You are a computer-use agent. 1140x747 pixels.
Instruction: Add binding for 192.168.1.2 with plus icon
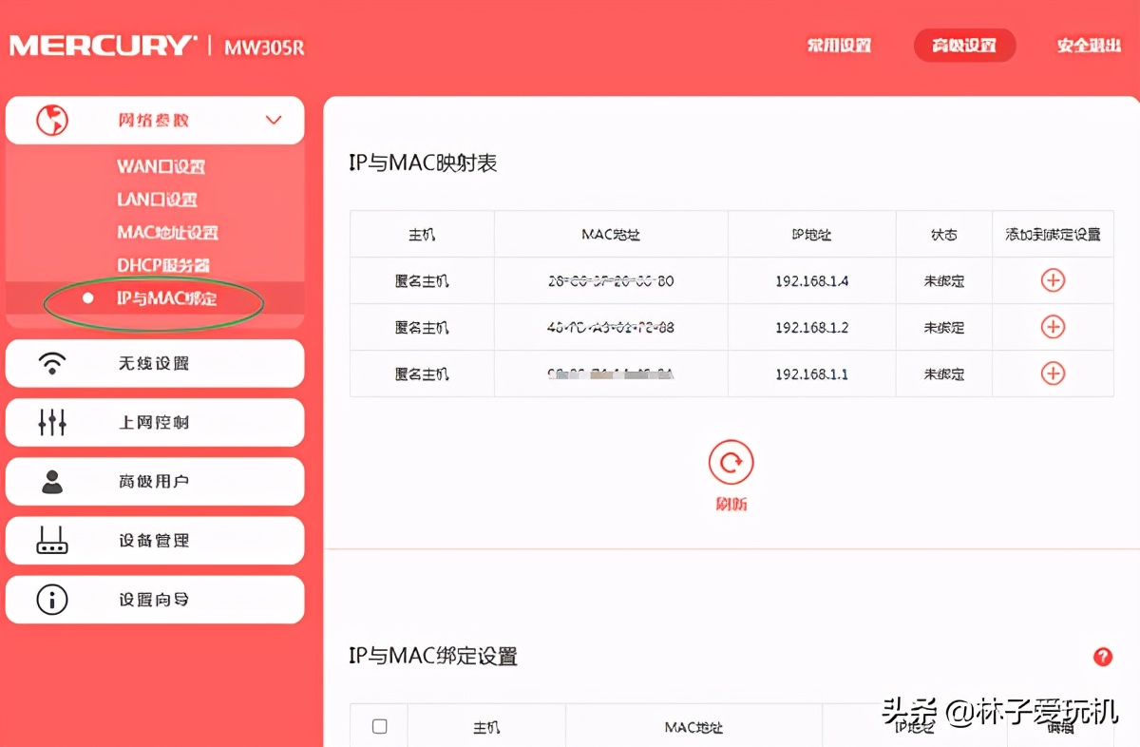click(x=1053, y=326)
